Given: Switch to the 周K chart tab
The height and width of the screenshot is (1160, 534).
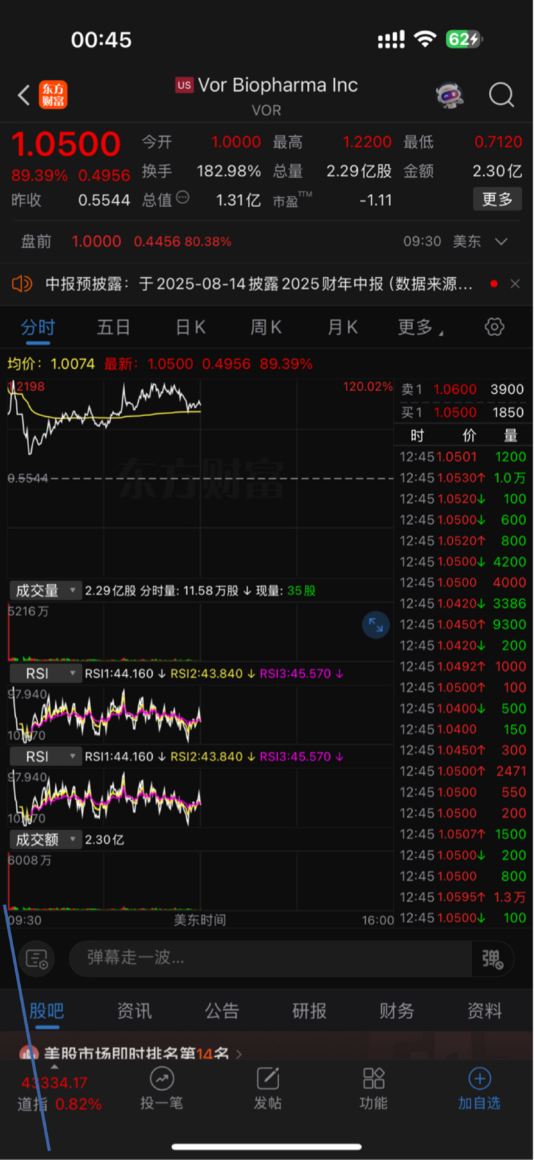Looking at the screenshot, I should (x=266, y=327).
